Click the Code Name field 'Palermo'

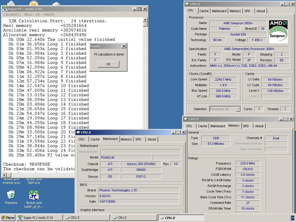click(x=225, y=29)
